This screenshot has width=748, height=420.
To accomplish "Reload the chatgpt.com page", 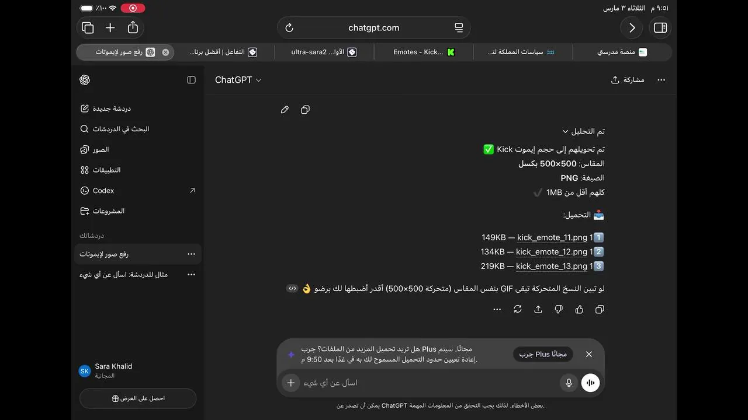I will coord(289,28).
